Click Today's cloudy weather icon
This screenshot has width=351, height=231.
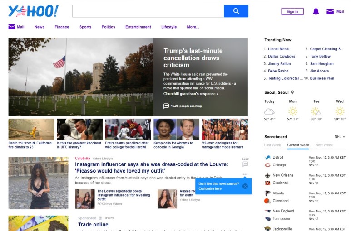click(x=269, y=111)
